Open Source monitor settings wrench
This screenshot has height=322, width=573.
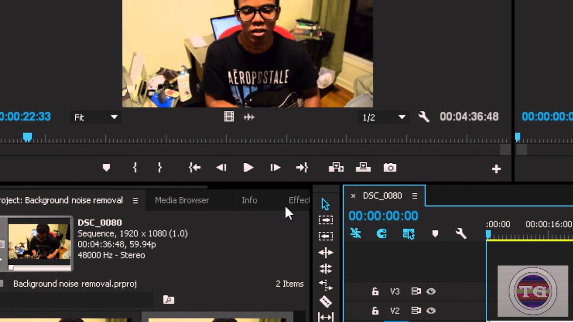point(423,117)
